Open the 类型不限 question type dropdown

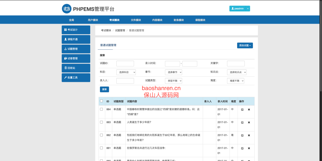click(x=173, y=81)
